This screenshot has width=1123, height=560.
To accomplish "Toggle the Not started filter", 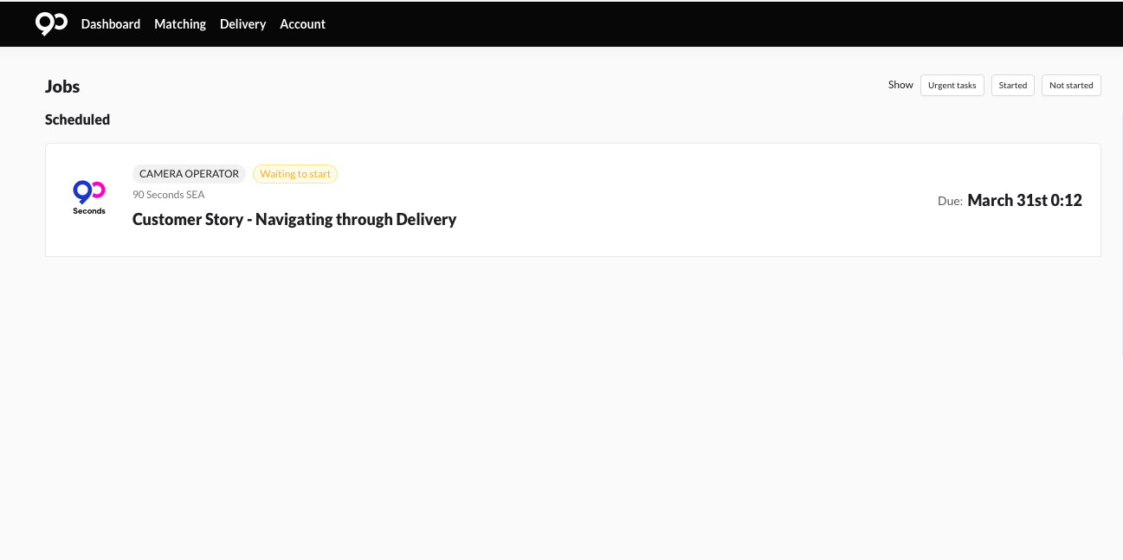I will (1071, 86).
